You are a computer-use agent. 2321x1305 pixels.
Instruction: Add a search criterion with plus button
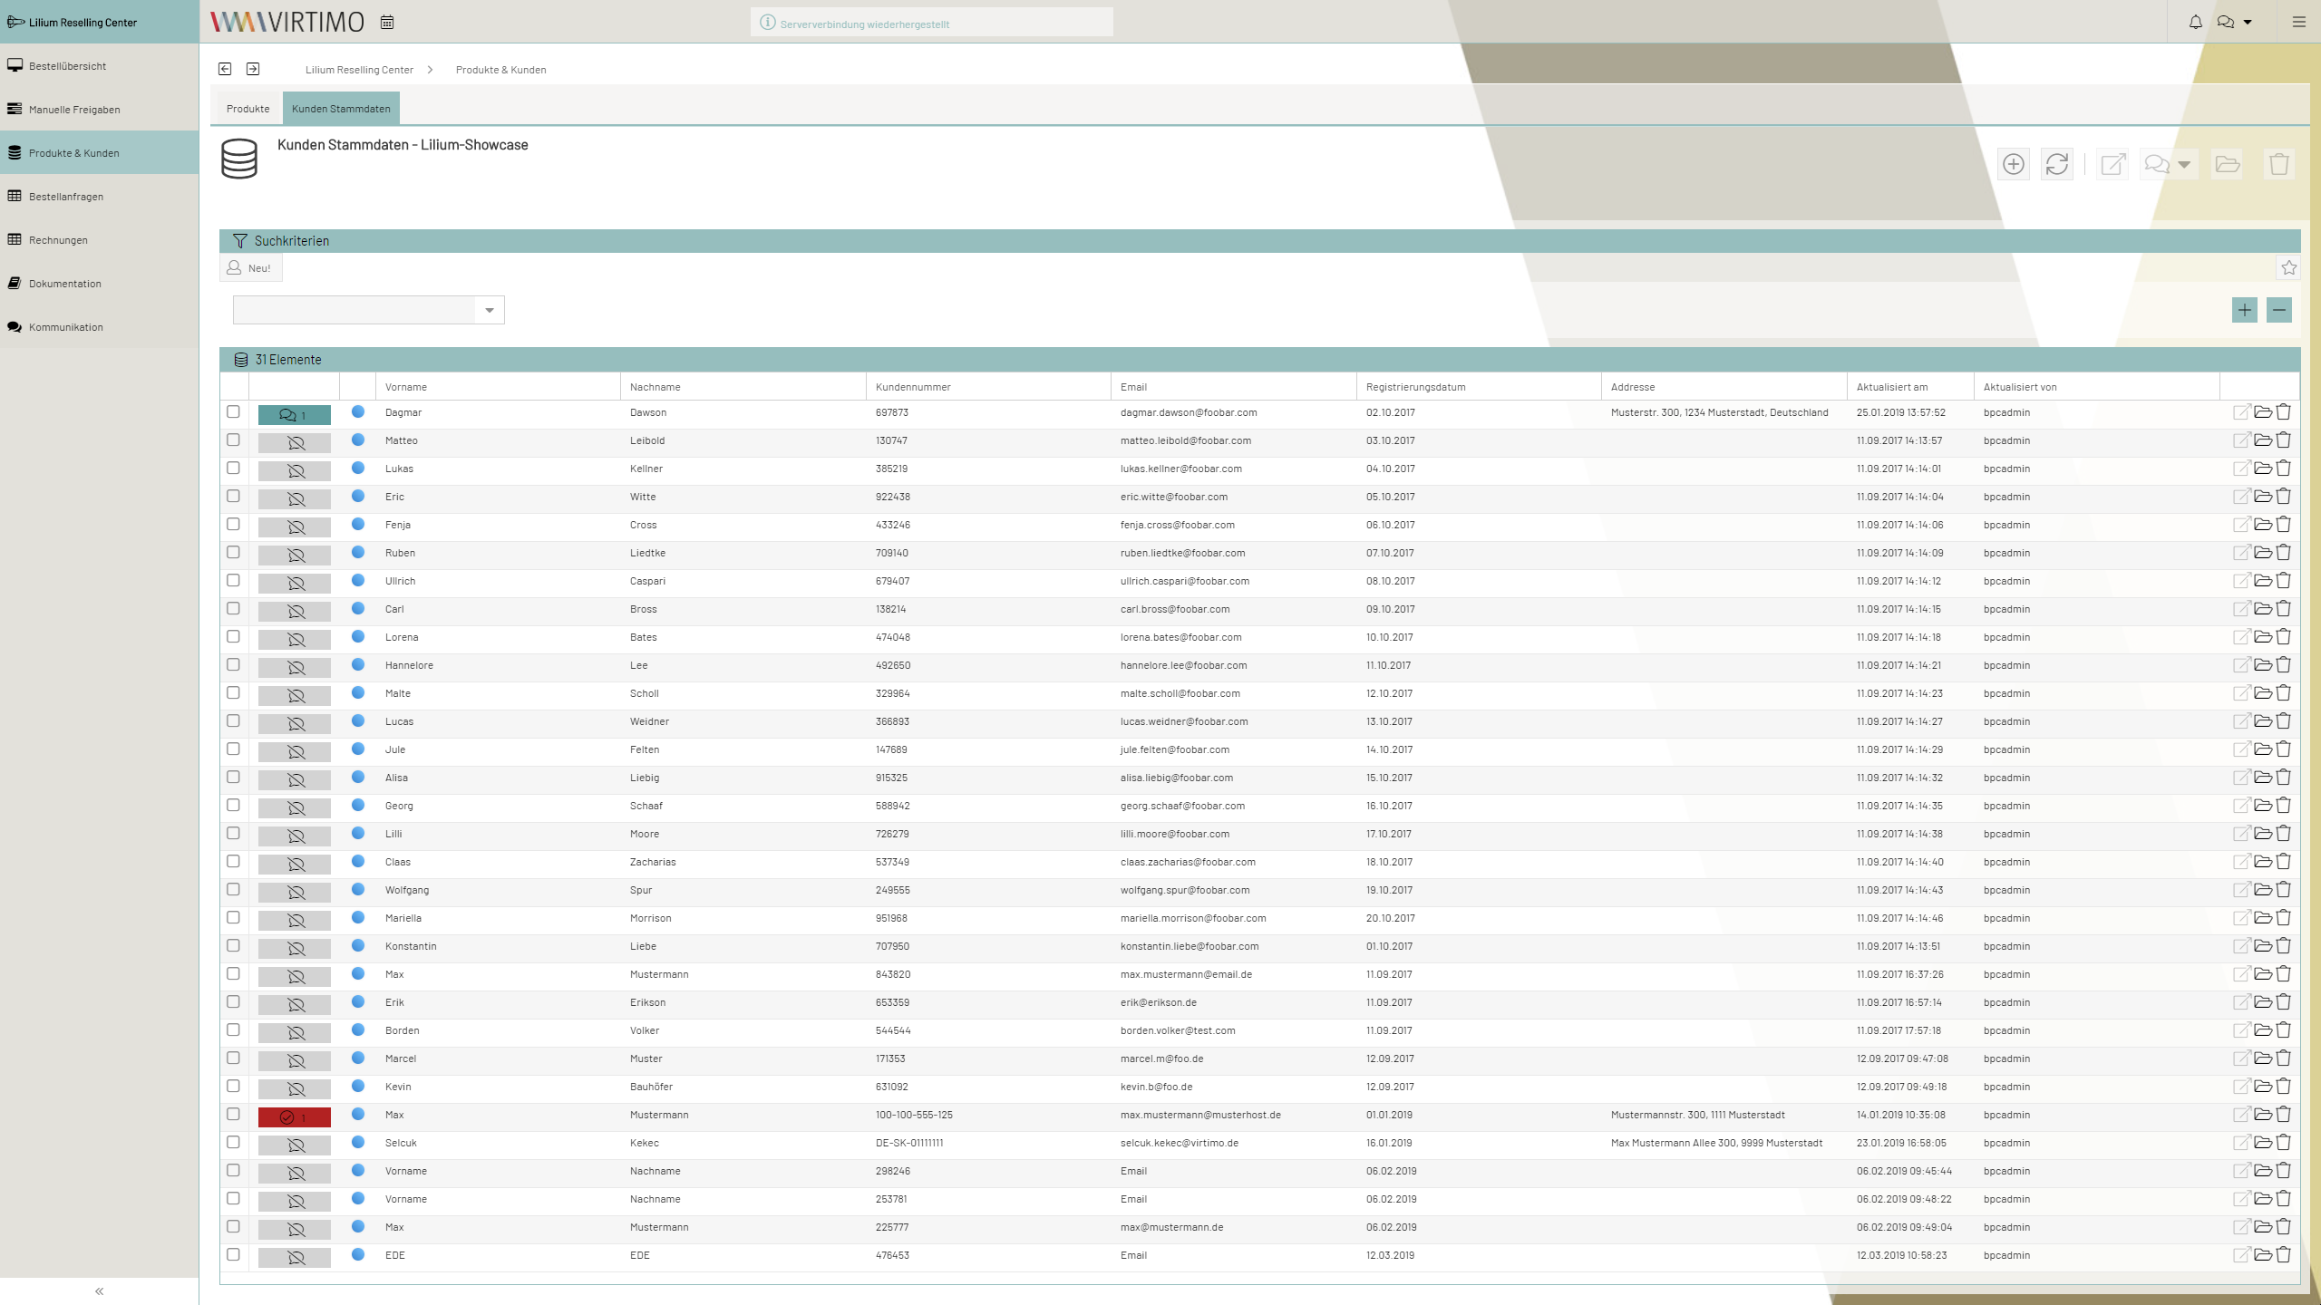click(2245, 310)
